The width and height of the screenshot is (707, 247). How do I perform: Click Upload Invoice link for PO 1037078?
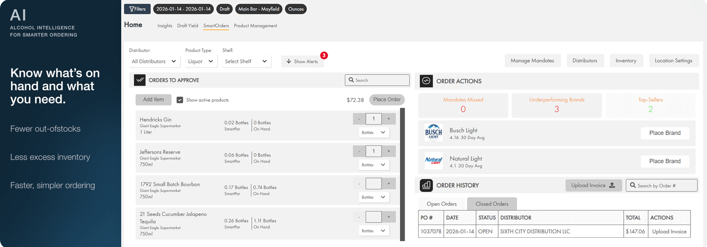[x=669, y=231]
